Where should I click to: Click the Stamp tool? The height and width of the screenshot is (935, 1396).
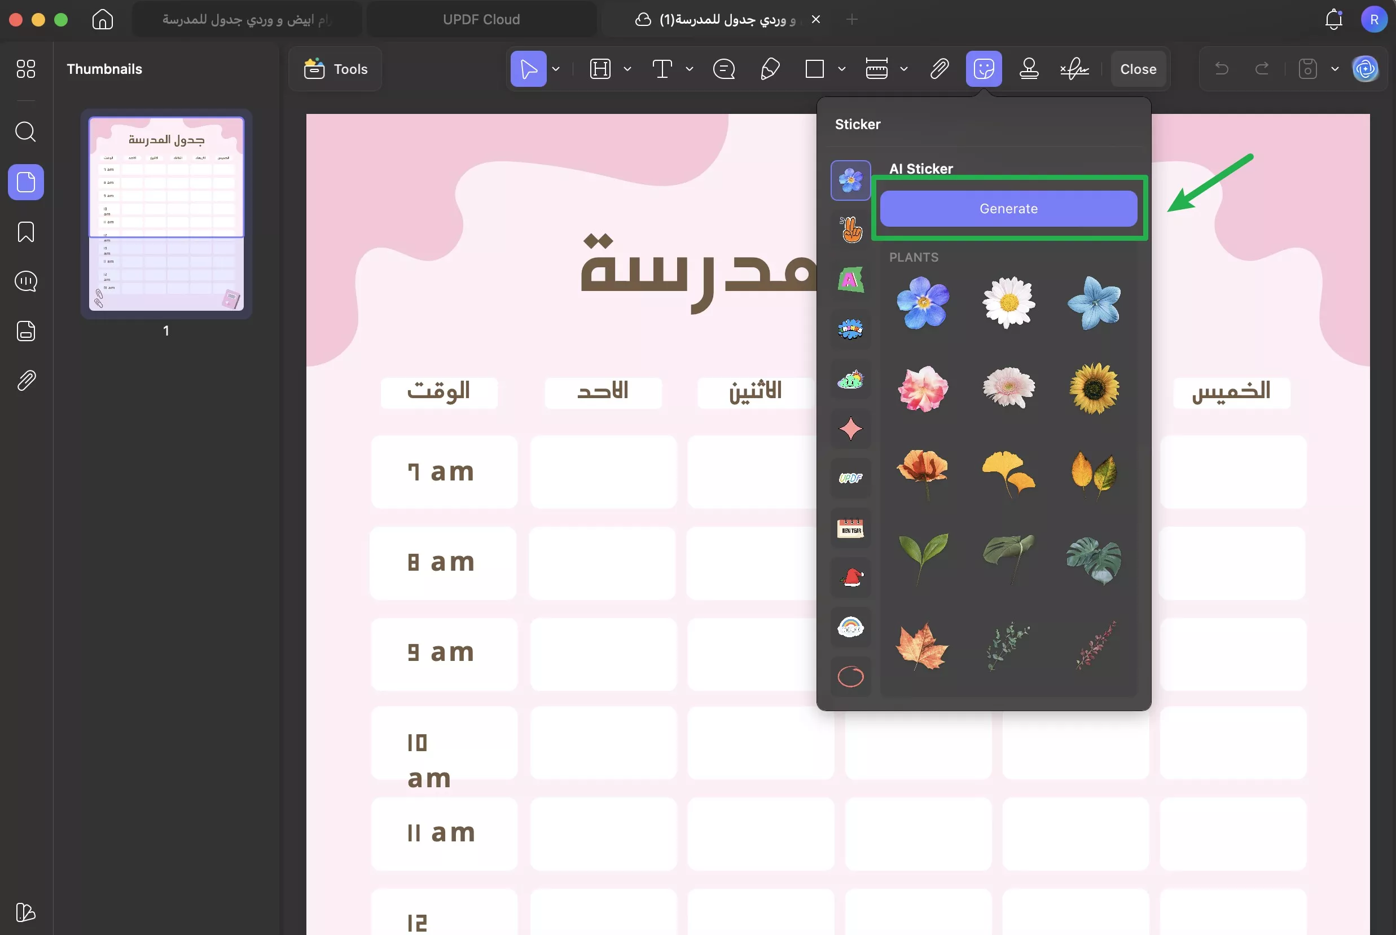click(1030, 69)
